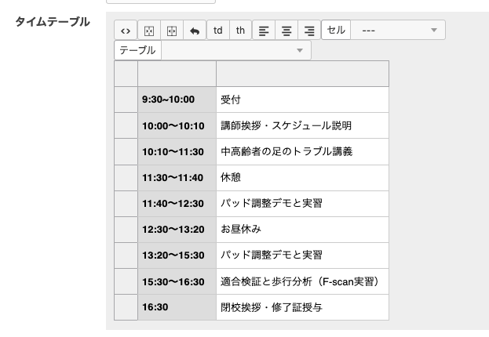The width and height of the screenshot is (489, 337).
Task: Select the row handle beside 16:30
Action: click(126, 307)
